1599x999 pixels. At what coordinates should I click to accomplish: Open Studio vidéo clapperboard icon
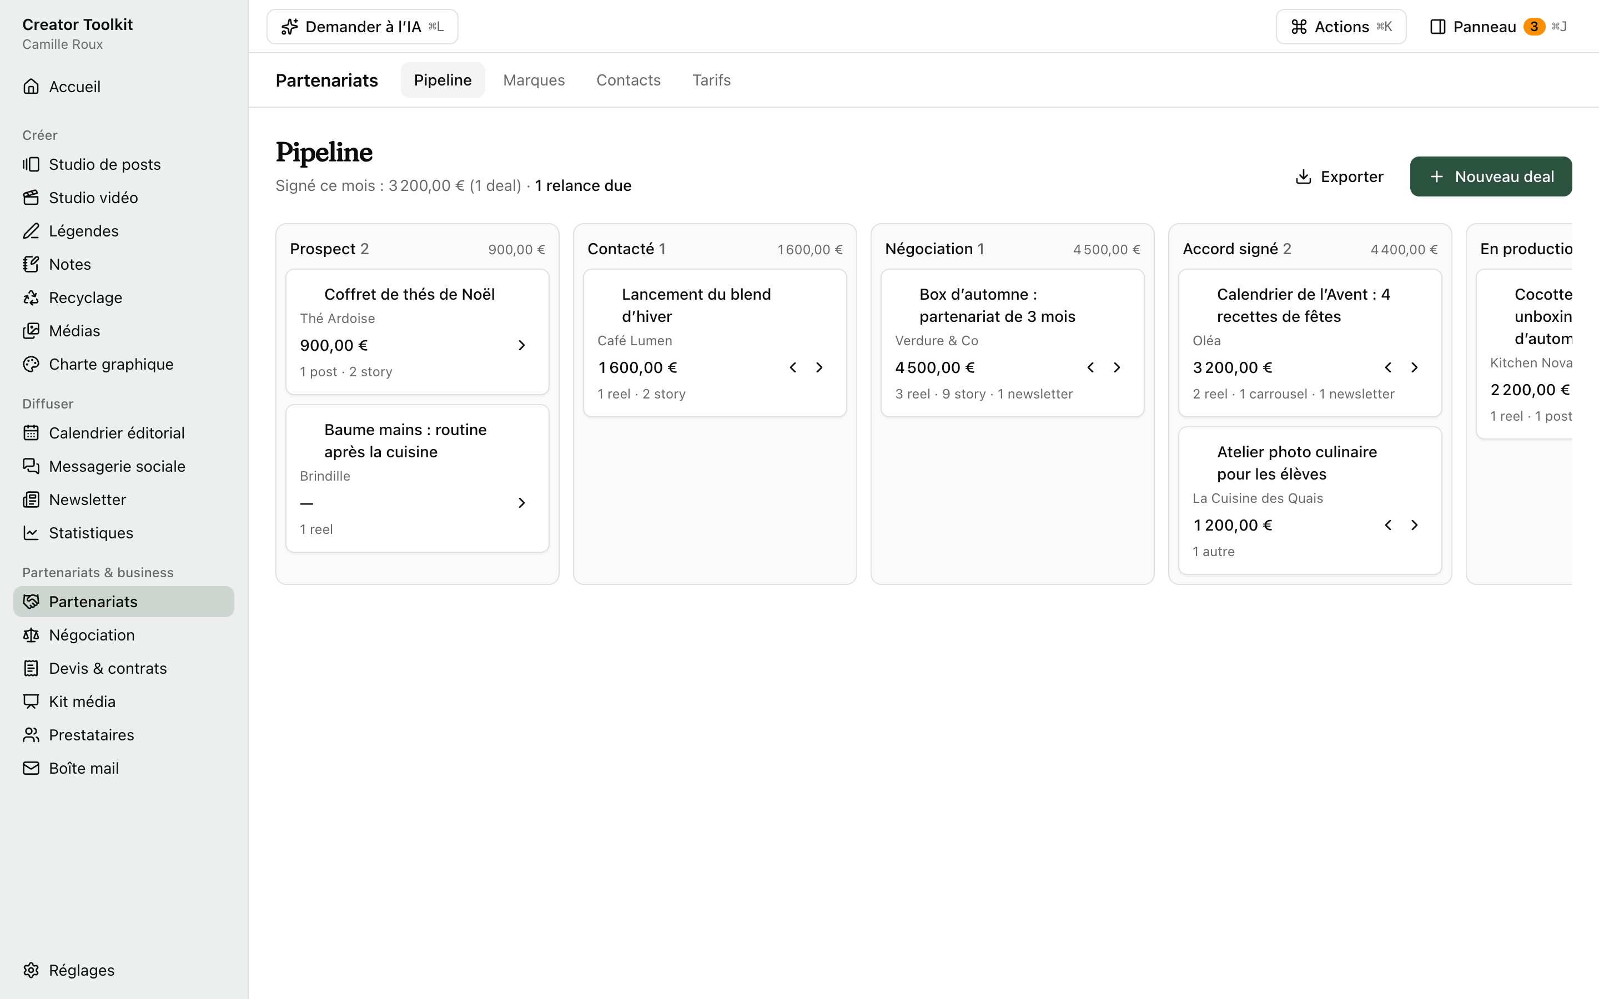point(31,198)
